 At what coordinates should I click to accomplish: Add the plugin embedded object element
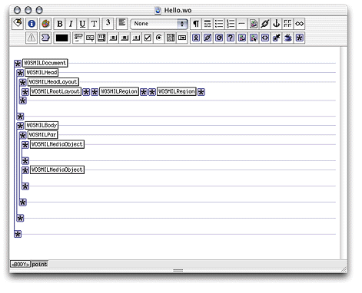tap(277, 38)
